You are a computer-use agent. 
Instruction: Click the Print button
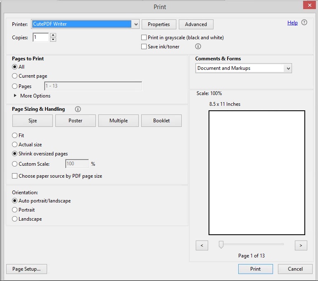tap(256, 269)
